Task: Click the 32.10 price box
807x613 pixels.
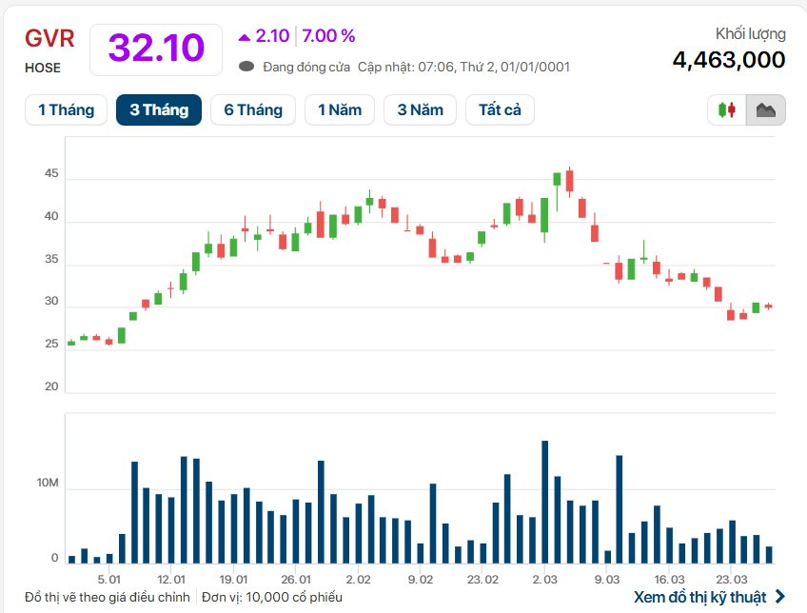Action: pos(156,49)
